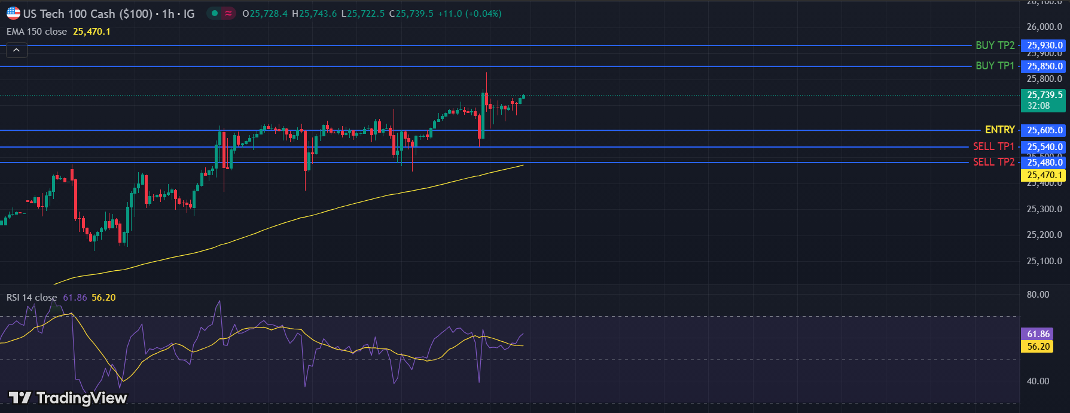
Task: Click the BUY TP1 price label 25,850.0
Action: pyautogui.click(x=1044, y=66)
